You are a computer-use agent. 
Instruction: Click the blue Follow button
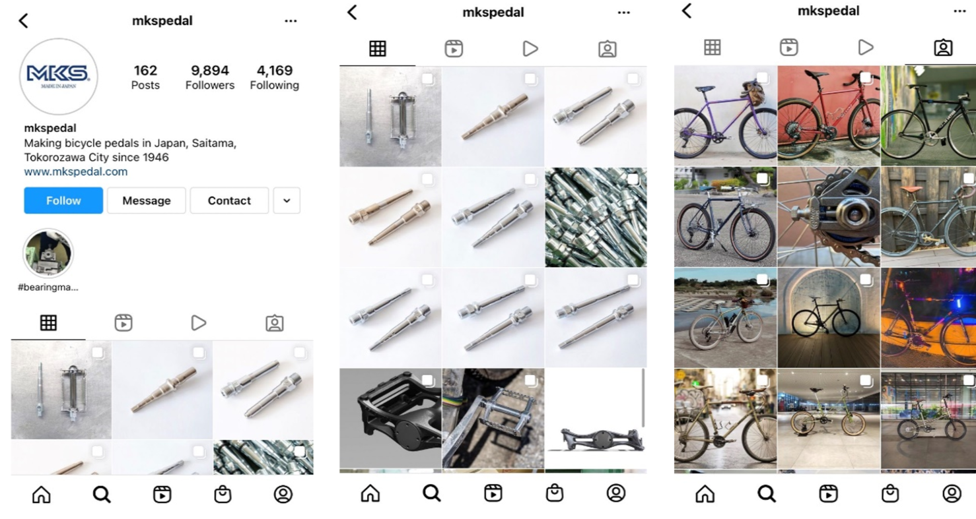tap(63, 200)
